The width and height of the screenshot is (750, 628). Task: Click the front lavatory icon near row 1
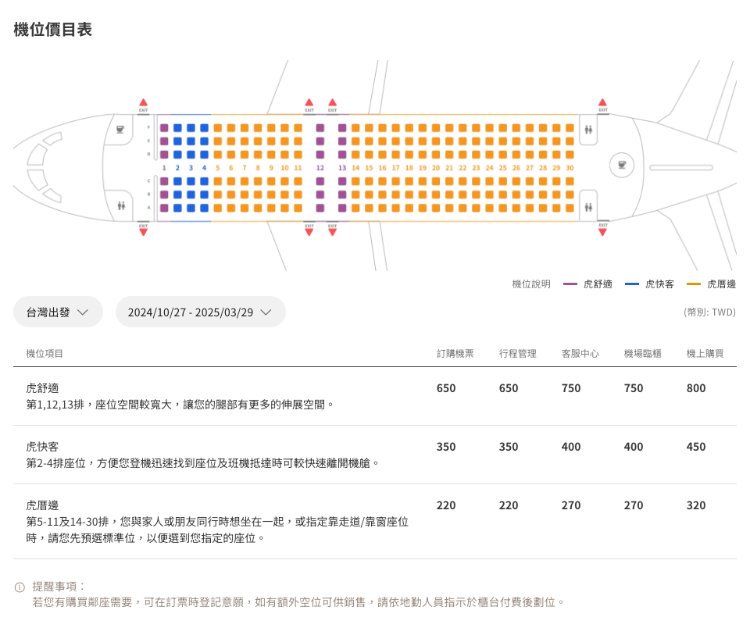[x=121, y=205]
